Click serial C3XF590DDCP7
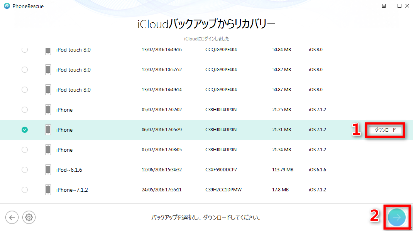 click(221, 170)
